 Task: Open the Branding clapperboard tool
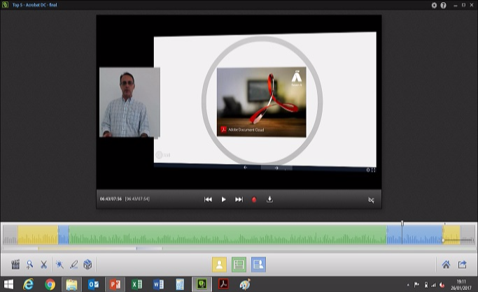tap(15, 264)
